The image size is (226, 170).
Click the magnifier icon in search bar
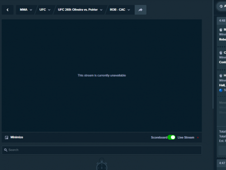pos(5,150)
